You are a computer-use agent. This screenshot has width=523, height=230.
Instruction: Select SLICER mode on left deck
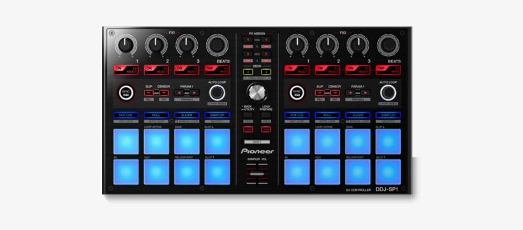(x=187, y=115)
